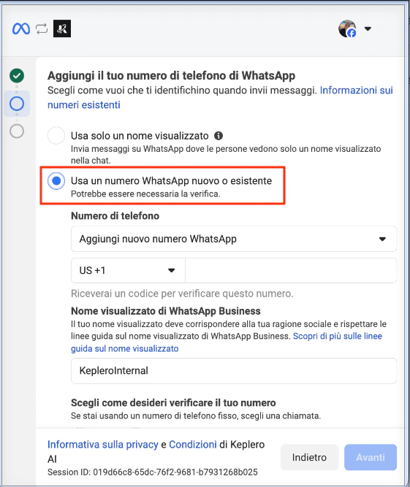Click the completed green checkmark step
This screenshot has height=487, width=410.
[17, 75]
